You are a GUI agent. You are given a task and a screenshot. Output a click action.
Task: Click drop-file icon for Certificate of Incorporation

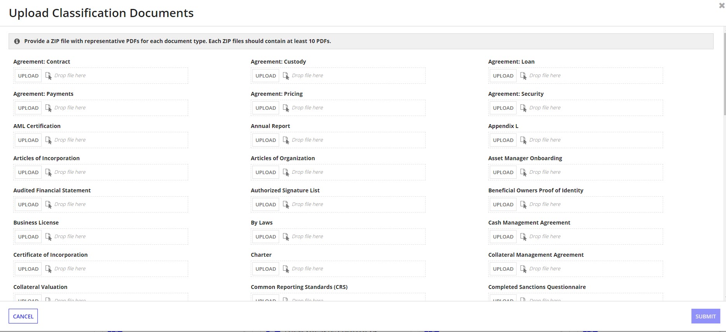pos(49,269)
